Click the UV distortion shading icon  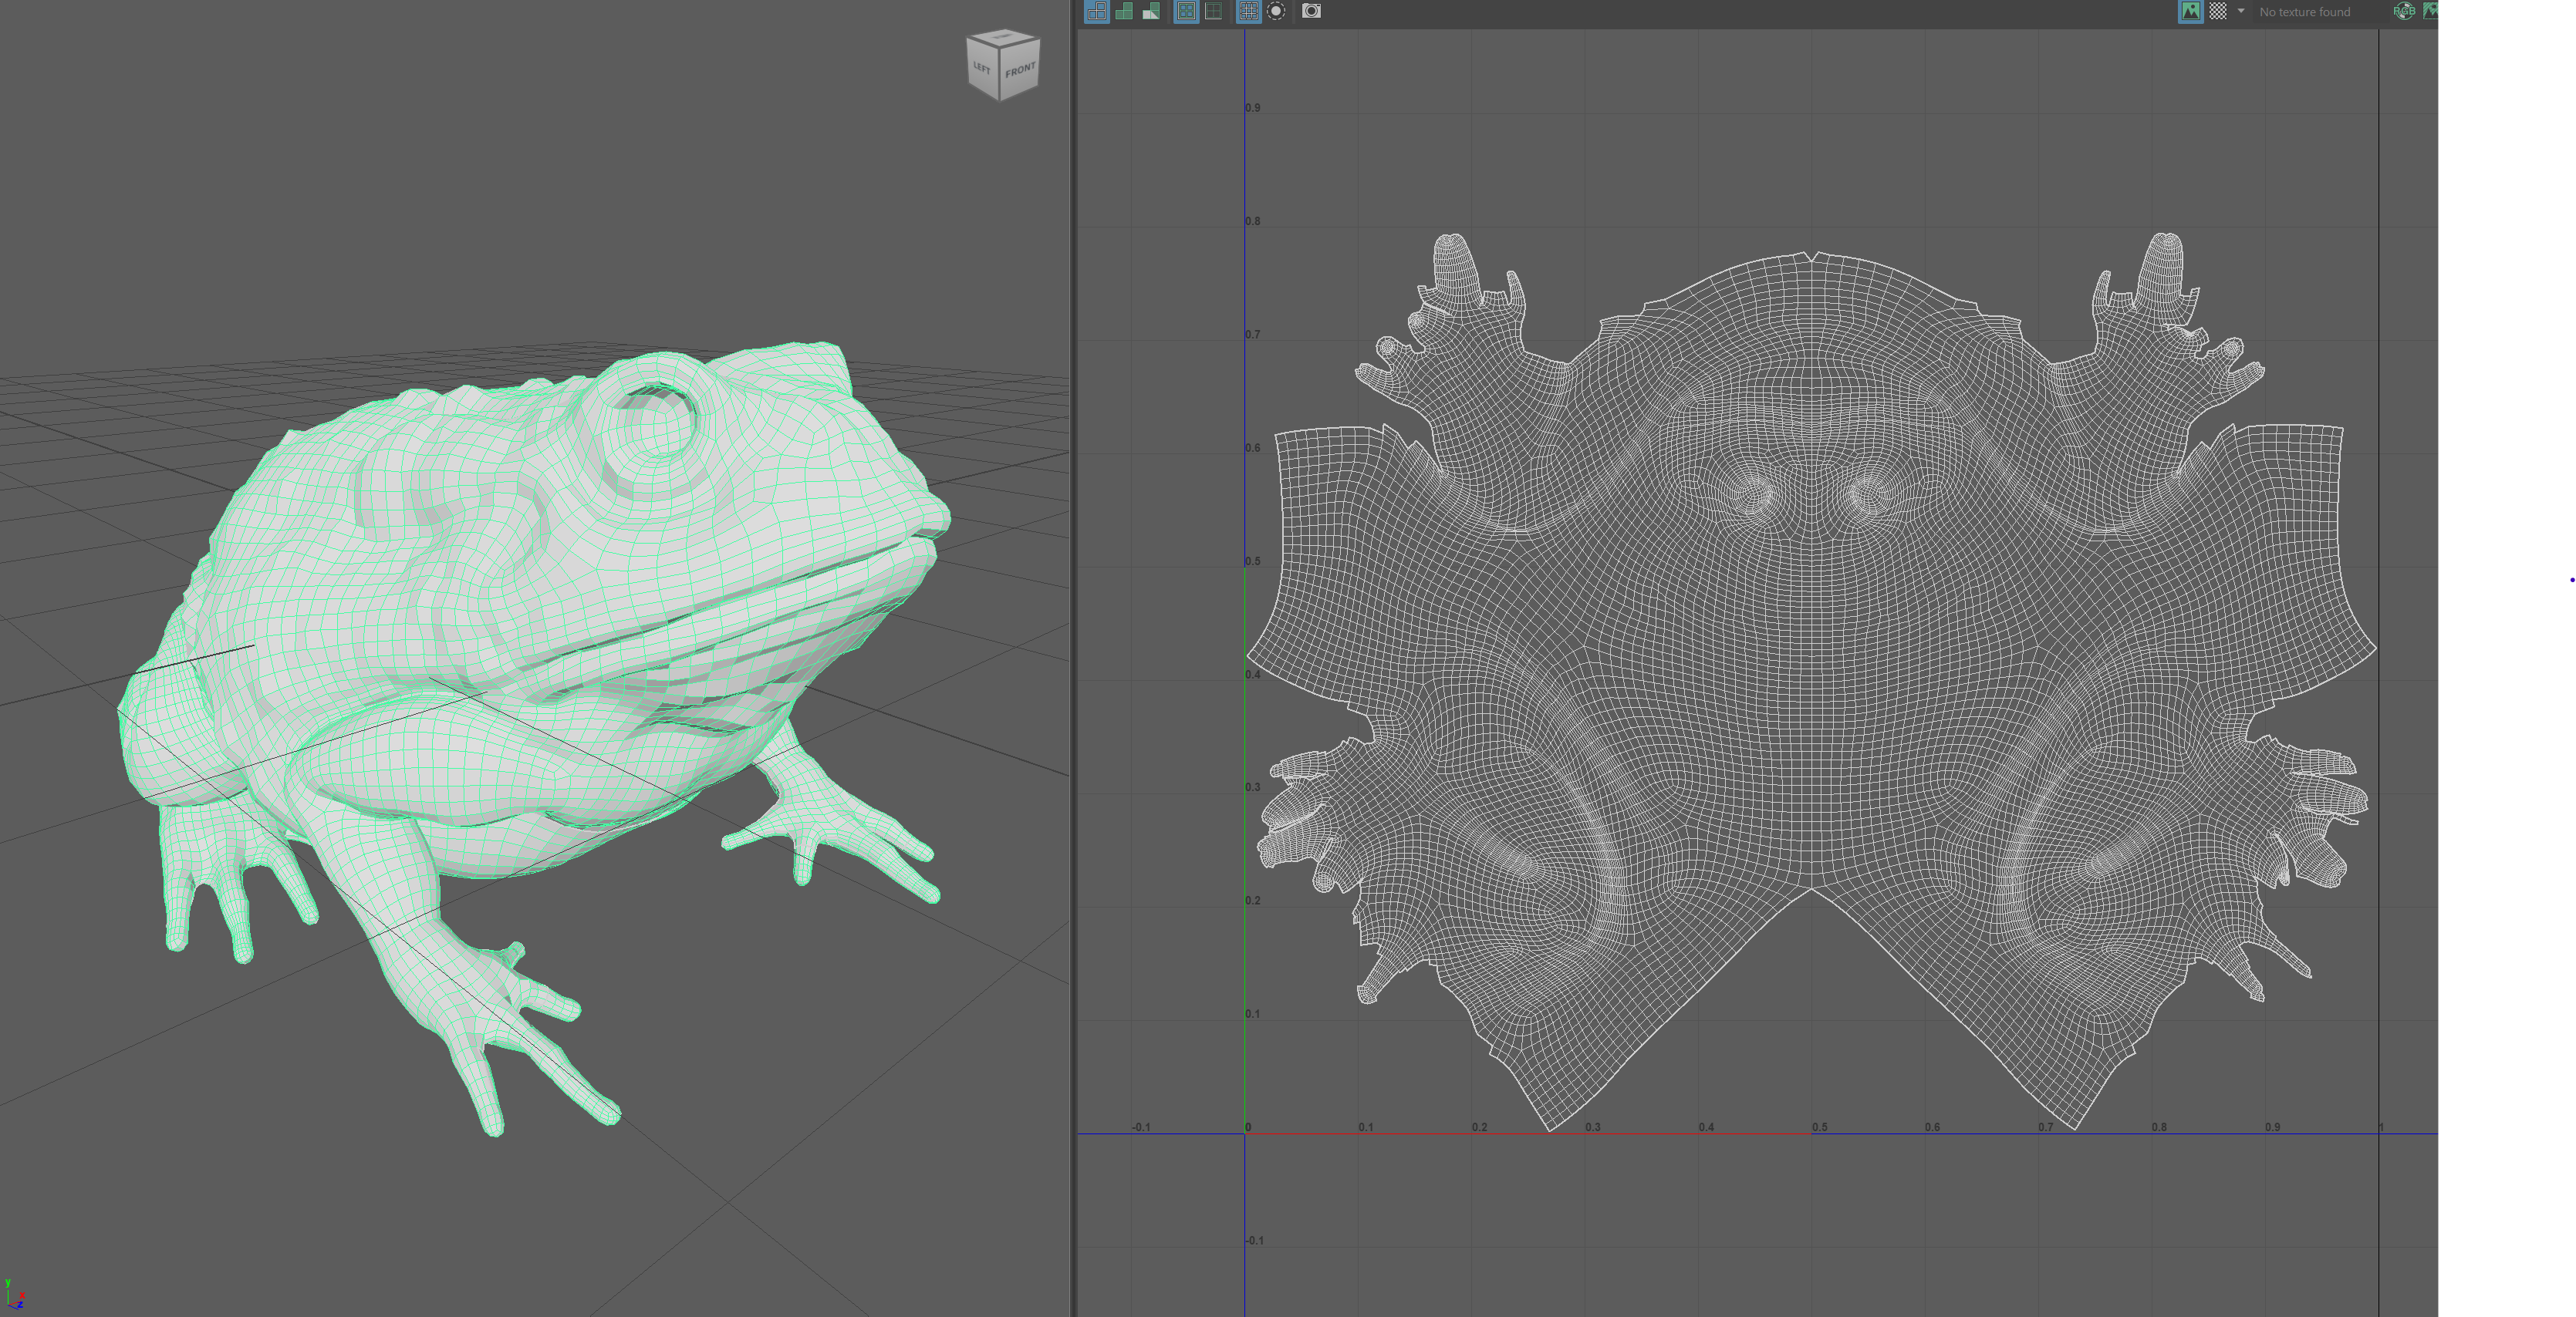tap(1151, 11)
